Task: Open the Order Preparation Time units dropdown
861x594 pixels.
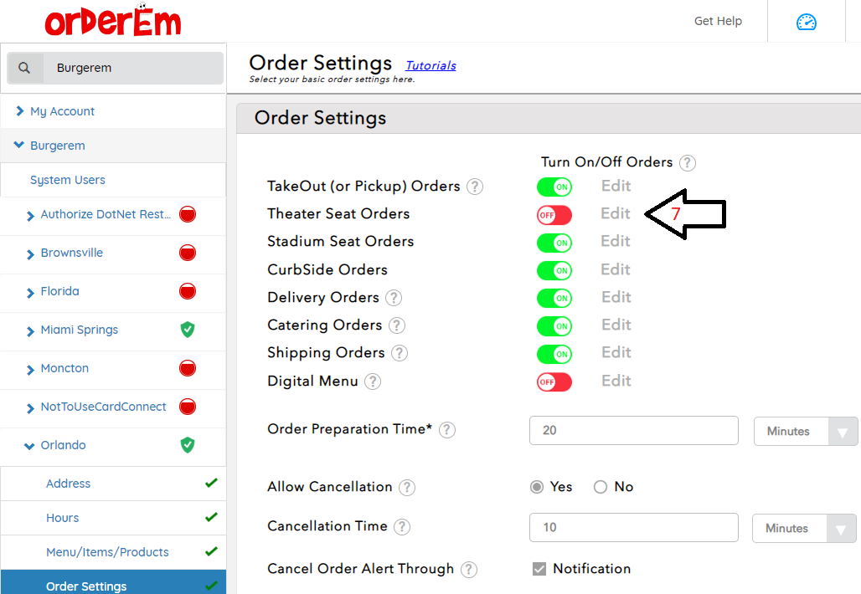Action: tap(805, 431)
